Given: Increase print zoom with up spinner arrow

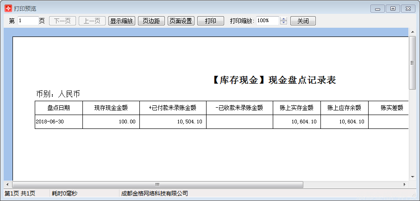Looking at the screenshot, I should (x=284, y=19).
